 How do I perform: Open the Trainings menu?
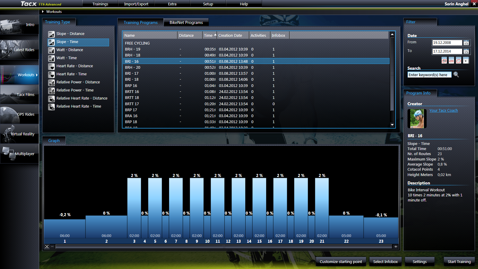point(100,4)
